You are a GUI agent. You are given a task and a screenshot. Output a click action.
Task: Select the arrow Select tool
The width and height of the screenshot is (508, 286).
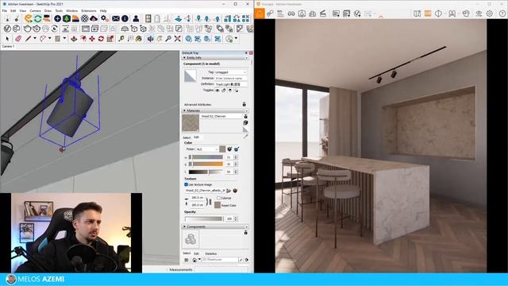[x=7, y=39]
